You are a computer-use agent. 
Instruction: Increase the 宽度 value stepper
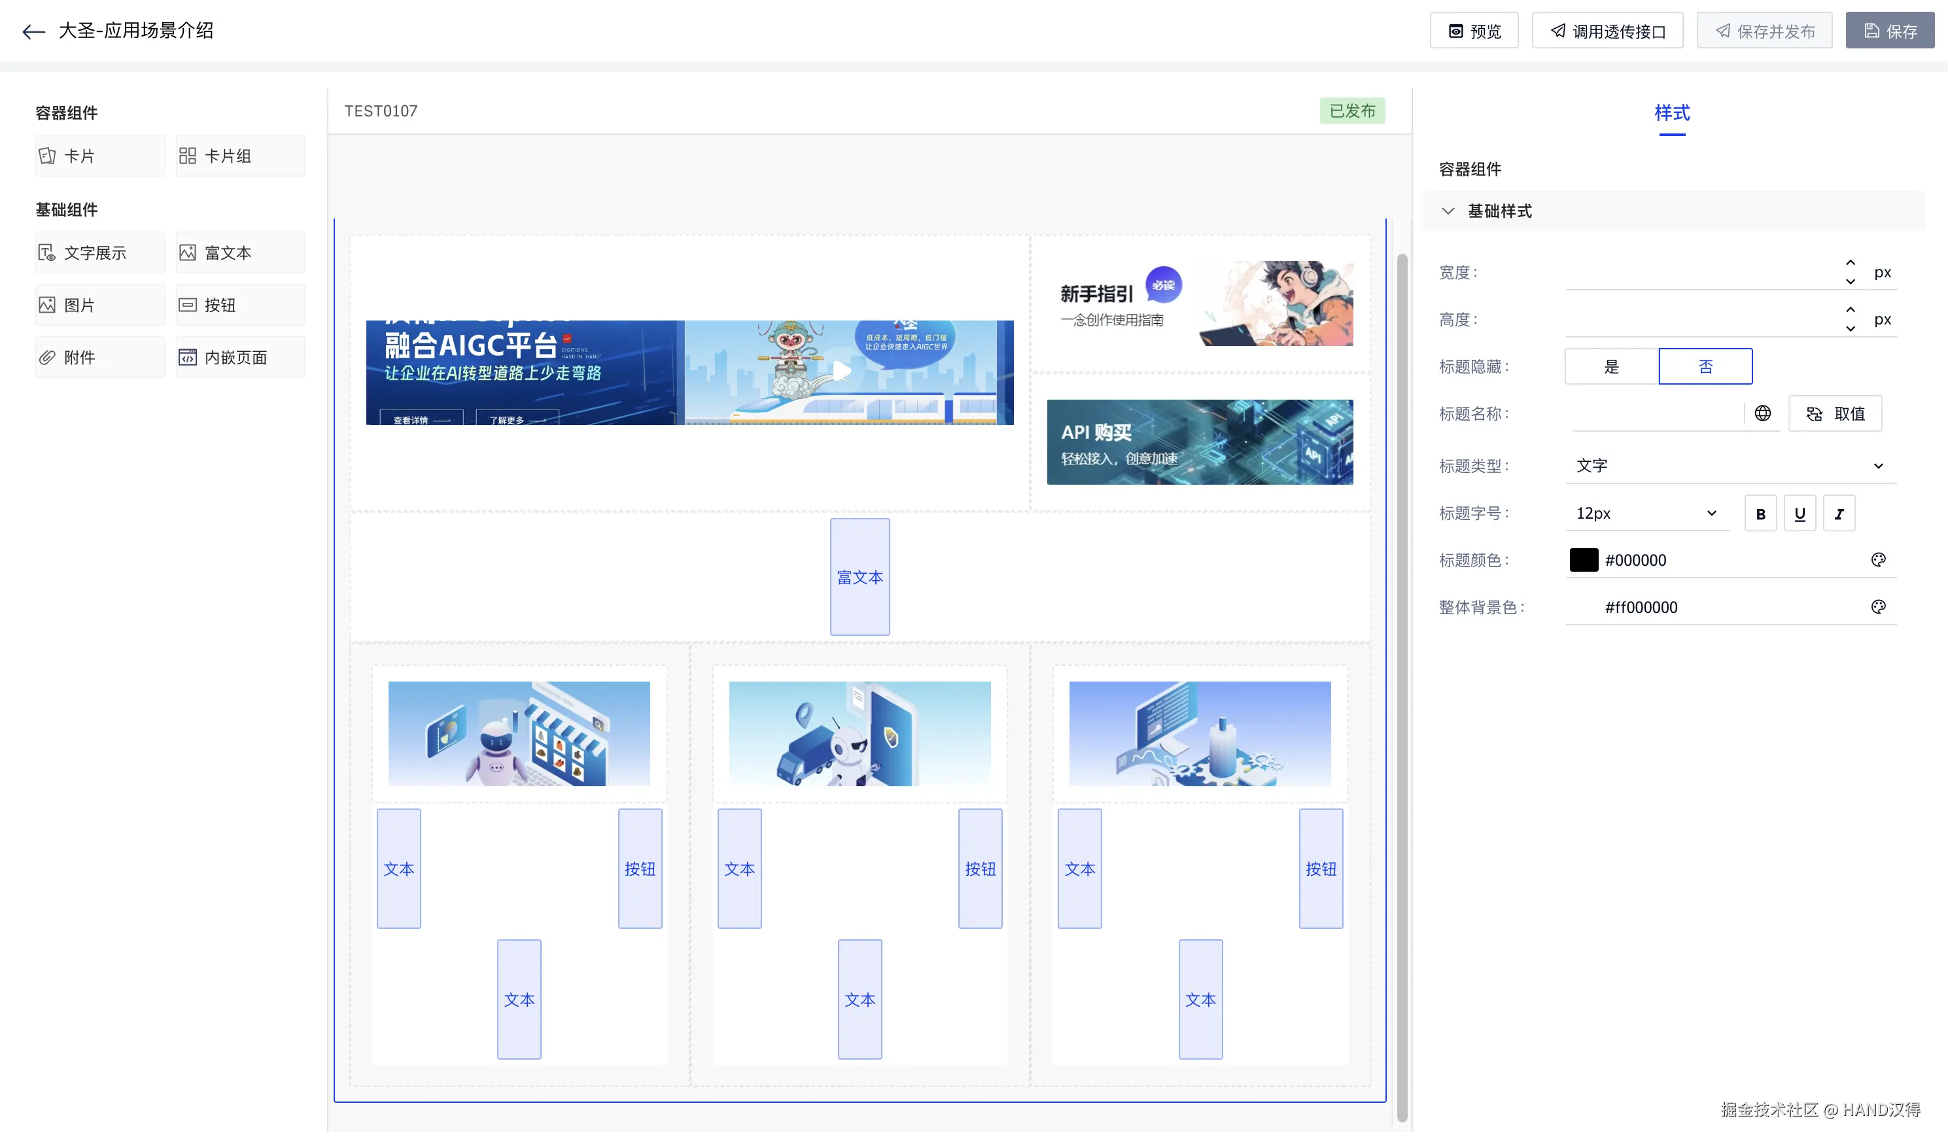[1851, 264]
